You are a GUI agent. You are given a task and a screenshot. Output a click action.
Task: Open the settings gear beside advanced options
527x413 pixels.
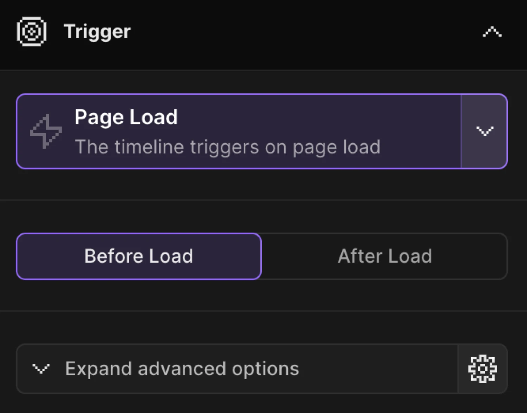pyautogui.click(x=483, y=368)
